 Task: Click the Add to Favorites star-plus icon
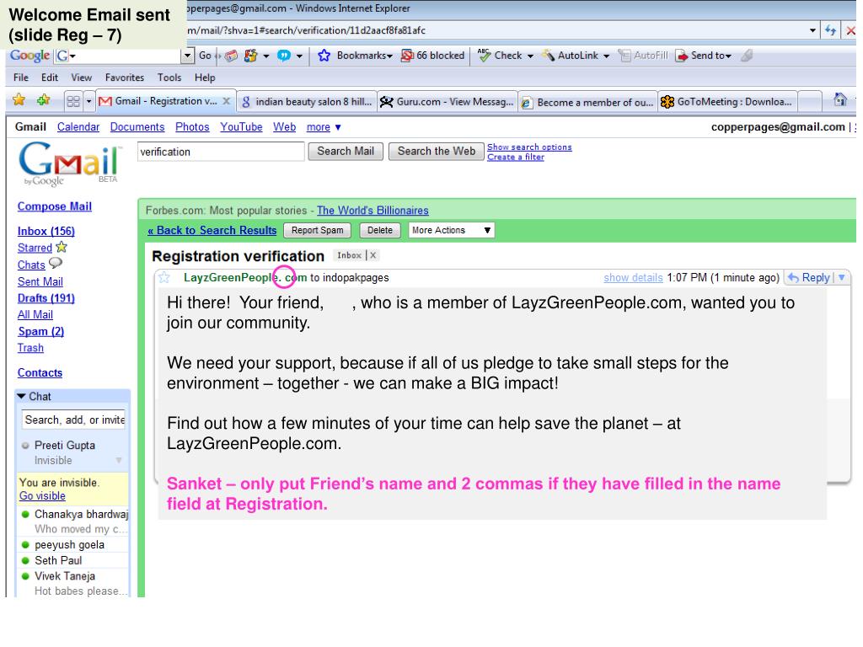pyautogui.click(x=44, y=99)
